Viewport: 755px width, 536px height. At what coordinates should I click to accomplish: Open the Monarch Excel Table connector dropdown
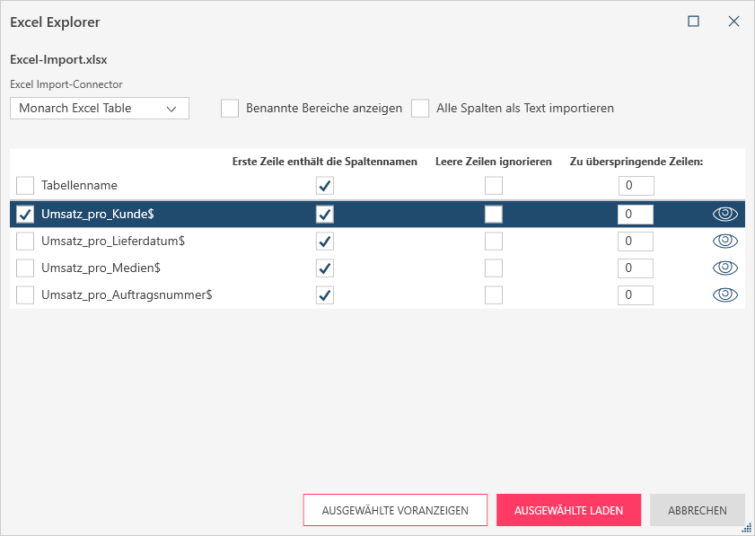coord(100,108)
